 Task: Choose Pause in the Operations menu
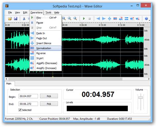[x=45, y=23]
